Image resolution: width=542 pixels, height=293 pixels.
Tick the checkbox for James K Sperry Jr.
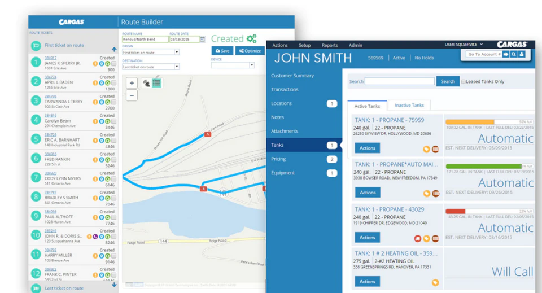113,64
